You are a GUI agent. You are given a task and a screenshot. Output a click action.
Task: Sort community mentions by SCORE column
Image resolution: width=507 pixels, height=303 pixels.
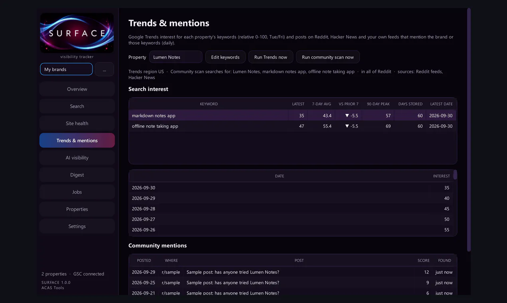423,261
